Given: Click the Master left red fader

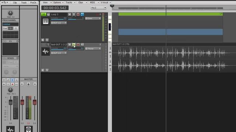Looking at the screenshot, I should tap(22, 102).
